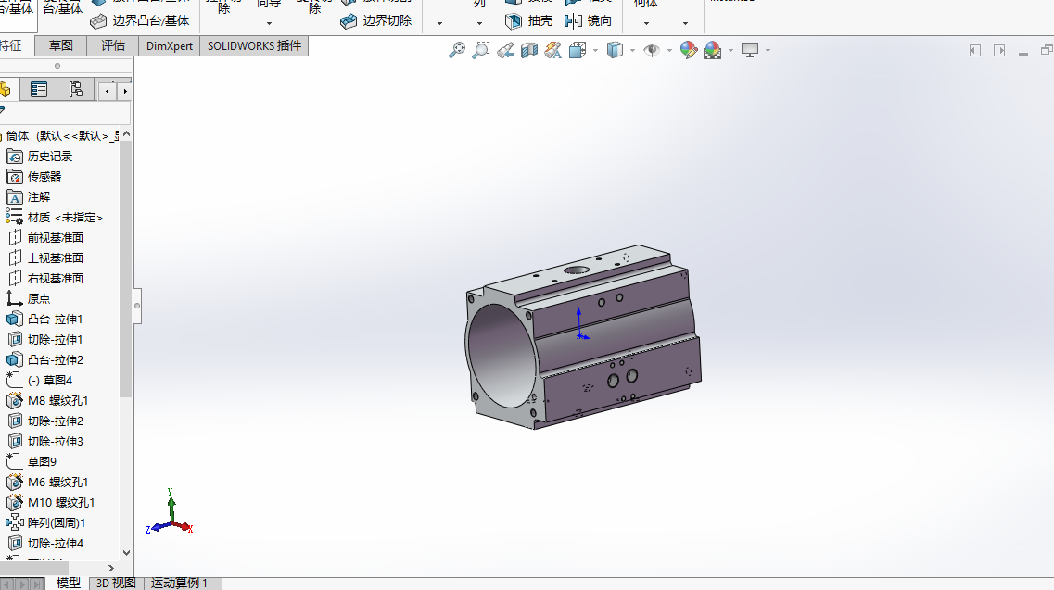Open the 运动算例 1 bottom tab
1054x590 pixels.
coord(180,583)
